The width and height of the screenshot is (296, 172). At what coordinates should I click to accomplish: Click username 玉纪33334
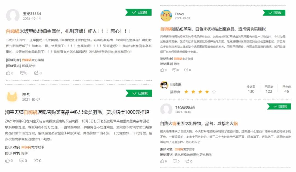(32, 14)
